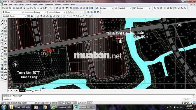Select the Move tool
Viewport: 196px width, 110px height.
[54, 16]
